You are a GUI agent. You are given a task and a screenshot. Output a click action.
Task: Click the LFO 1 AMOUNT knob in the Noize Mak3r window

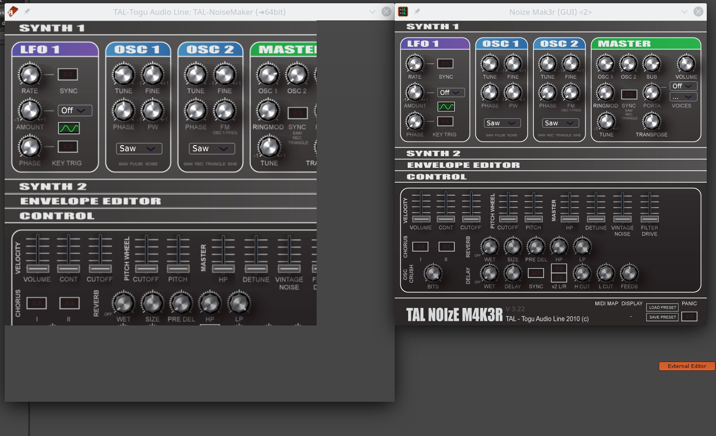tap(415, 92)
